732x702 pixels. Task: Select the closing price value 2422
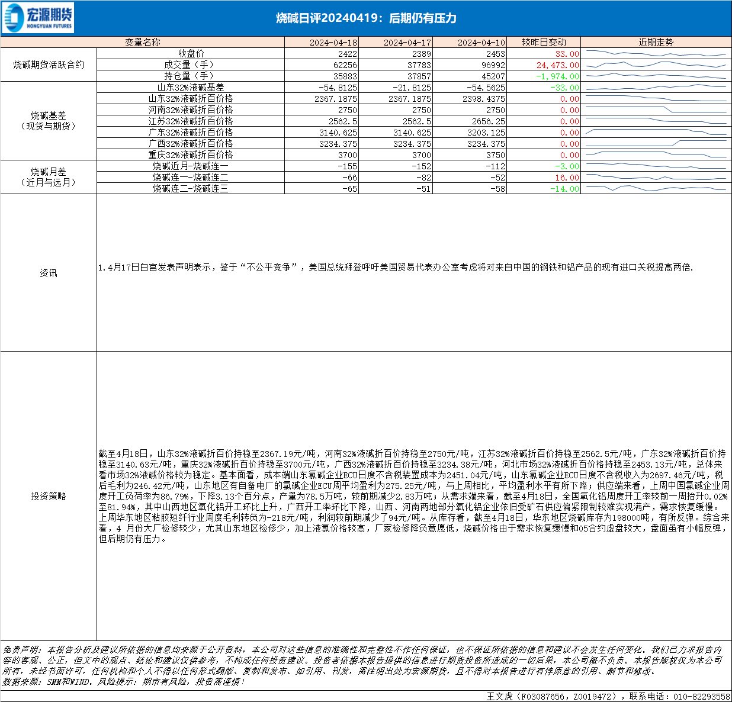point(348,54)
